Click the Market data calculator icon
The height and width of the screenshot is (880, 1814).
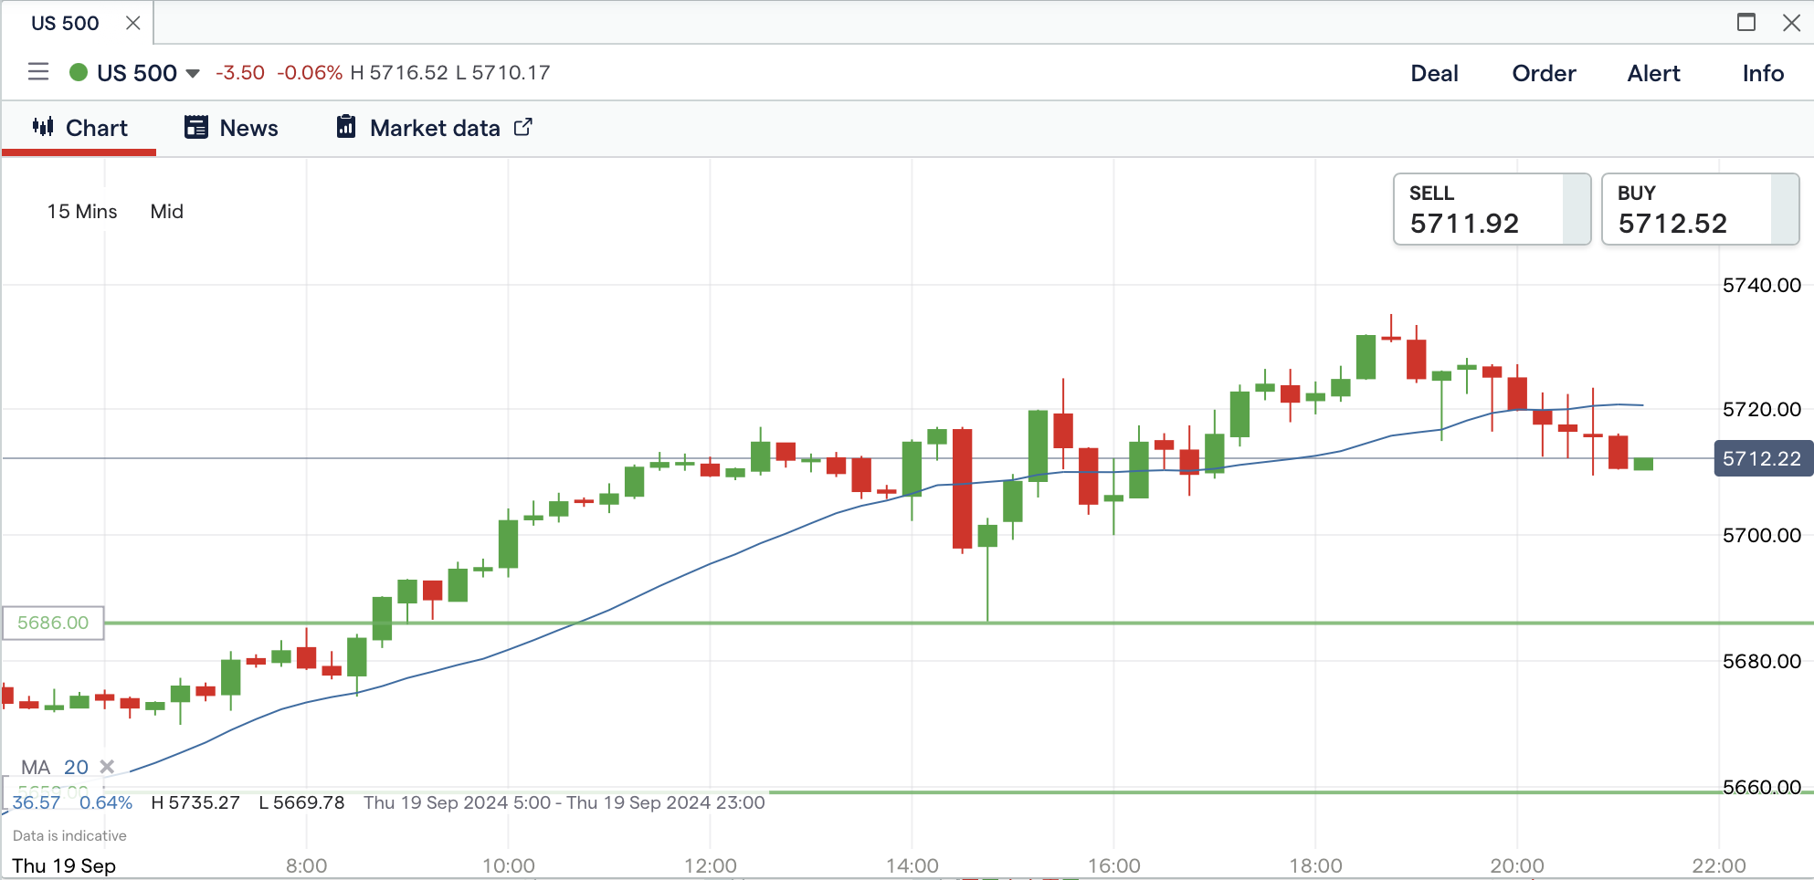[x=346, y=127]
